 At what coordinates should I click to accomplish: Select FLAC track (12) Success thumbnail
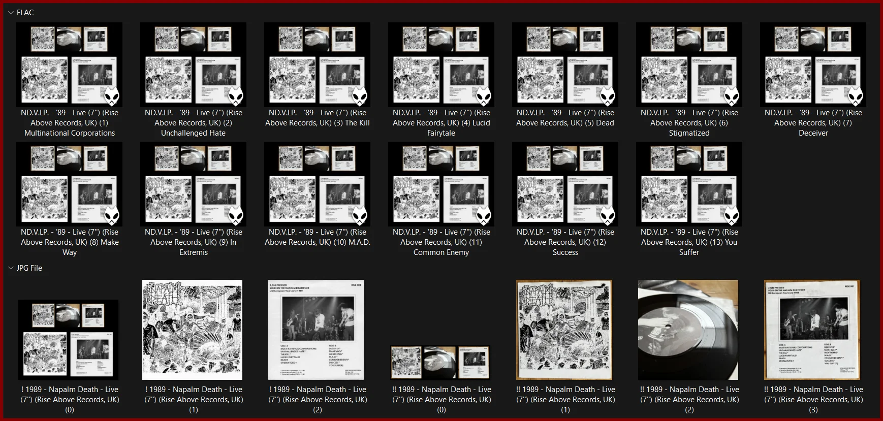point(565,184)
